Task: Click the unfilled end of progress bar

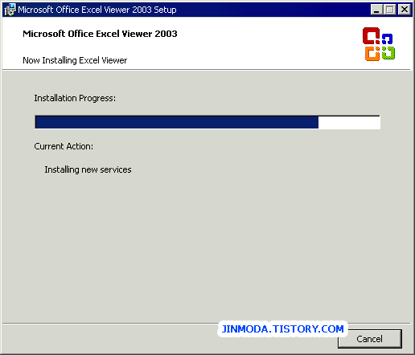Action: tap(349, 122)
